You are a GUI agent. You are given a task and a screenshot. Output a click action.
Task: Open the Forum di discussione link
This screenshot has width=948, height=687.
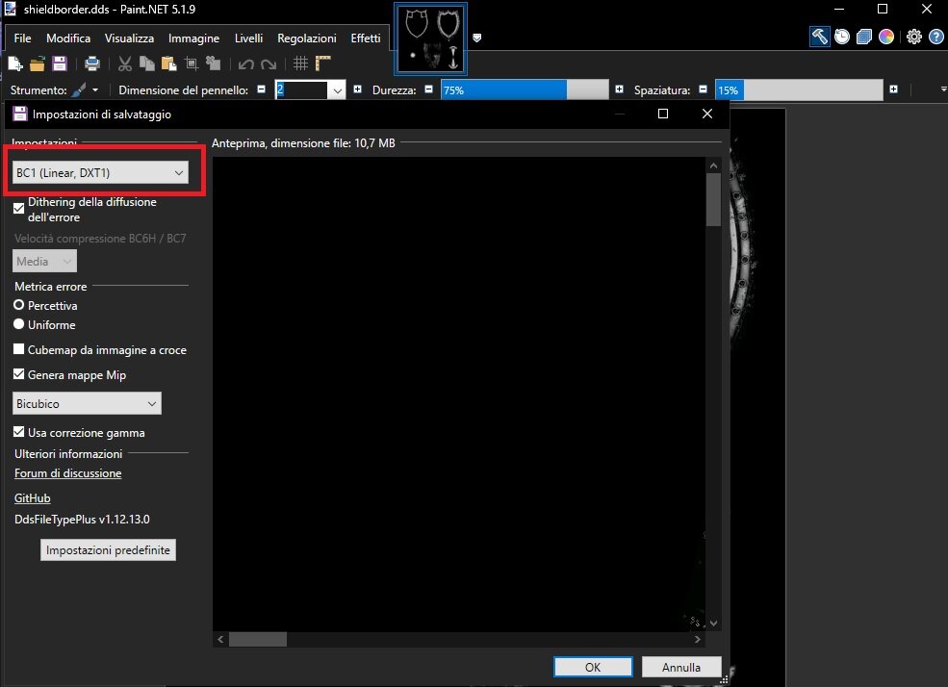(x=67, y=473)
